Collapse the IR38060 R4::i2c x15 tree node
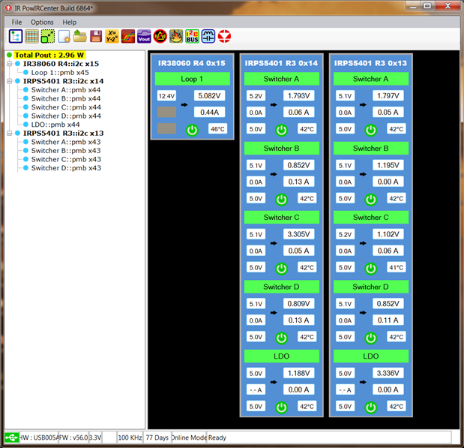 click(9, 64)
